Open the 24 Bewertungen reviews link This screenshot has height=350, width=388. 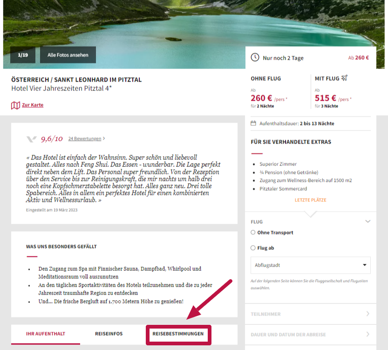(84, 138)
